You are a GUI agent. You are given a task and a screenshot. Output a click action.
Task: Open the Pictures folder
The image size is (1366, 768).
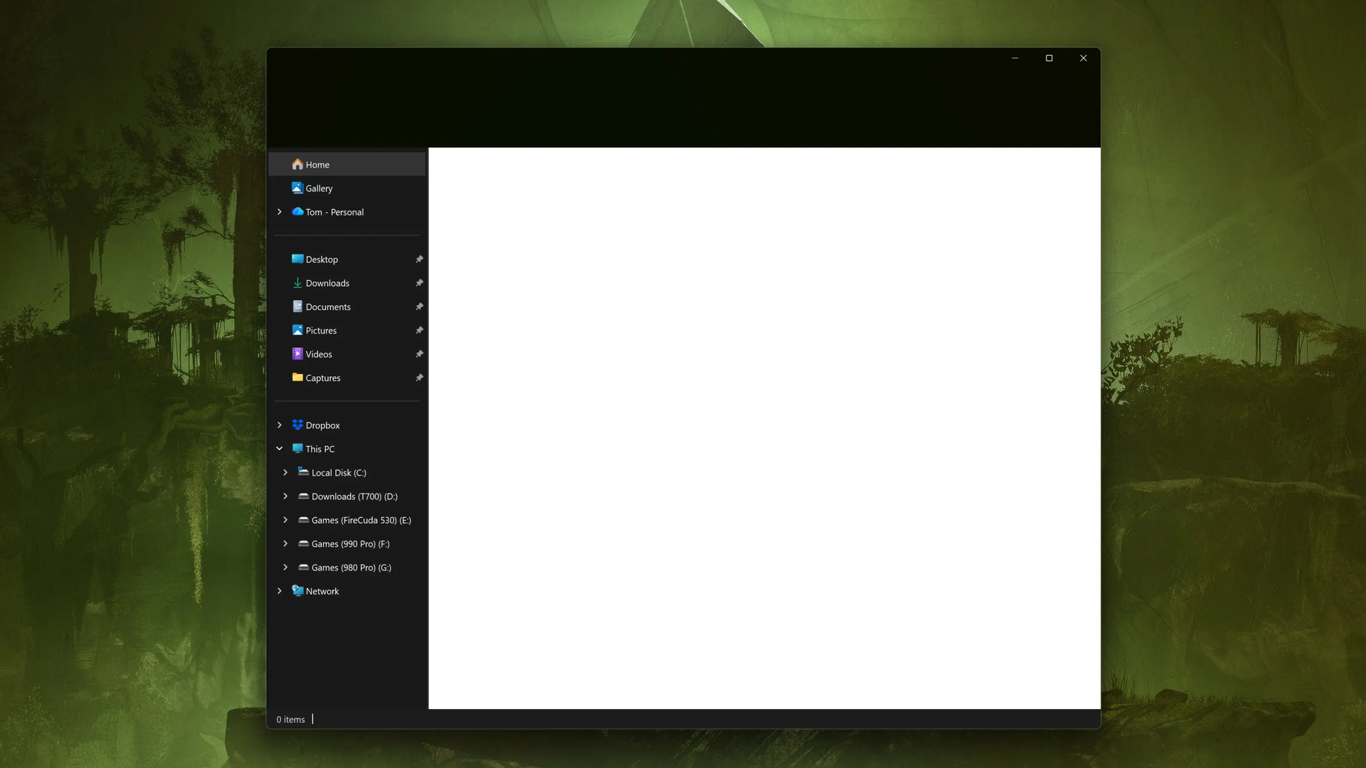(x=320, y=330)
